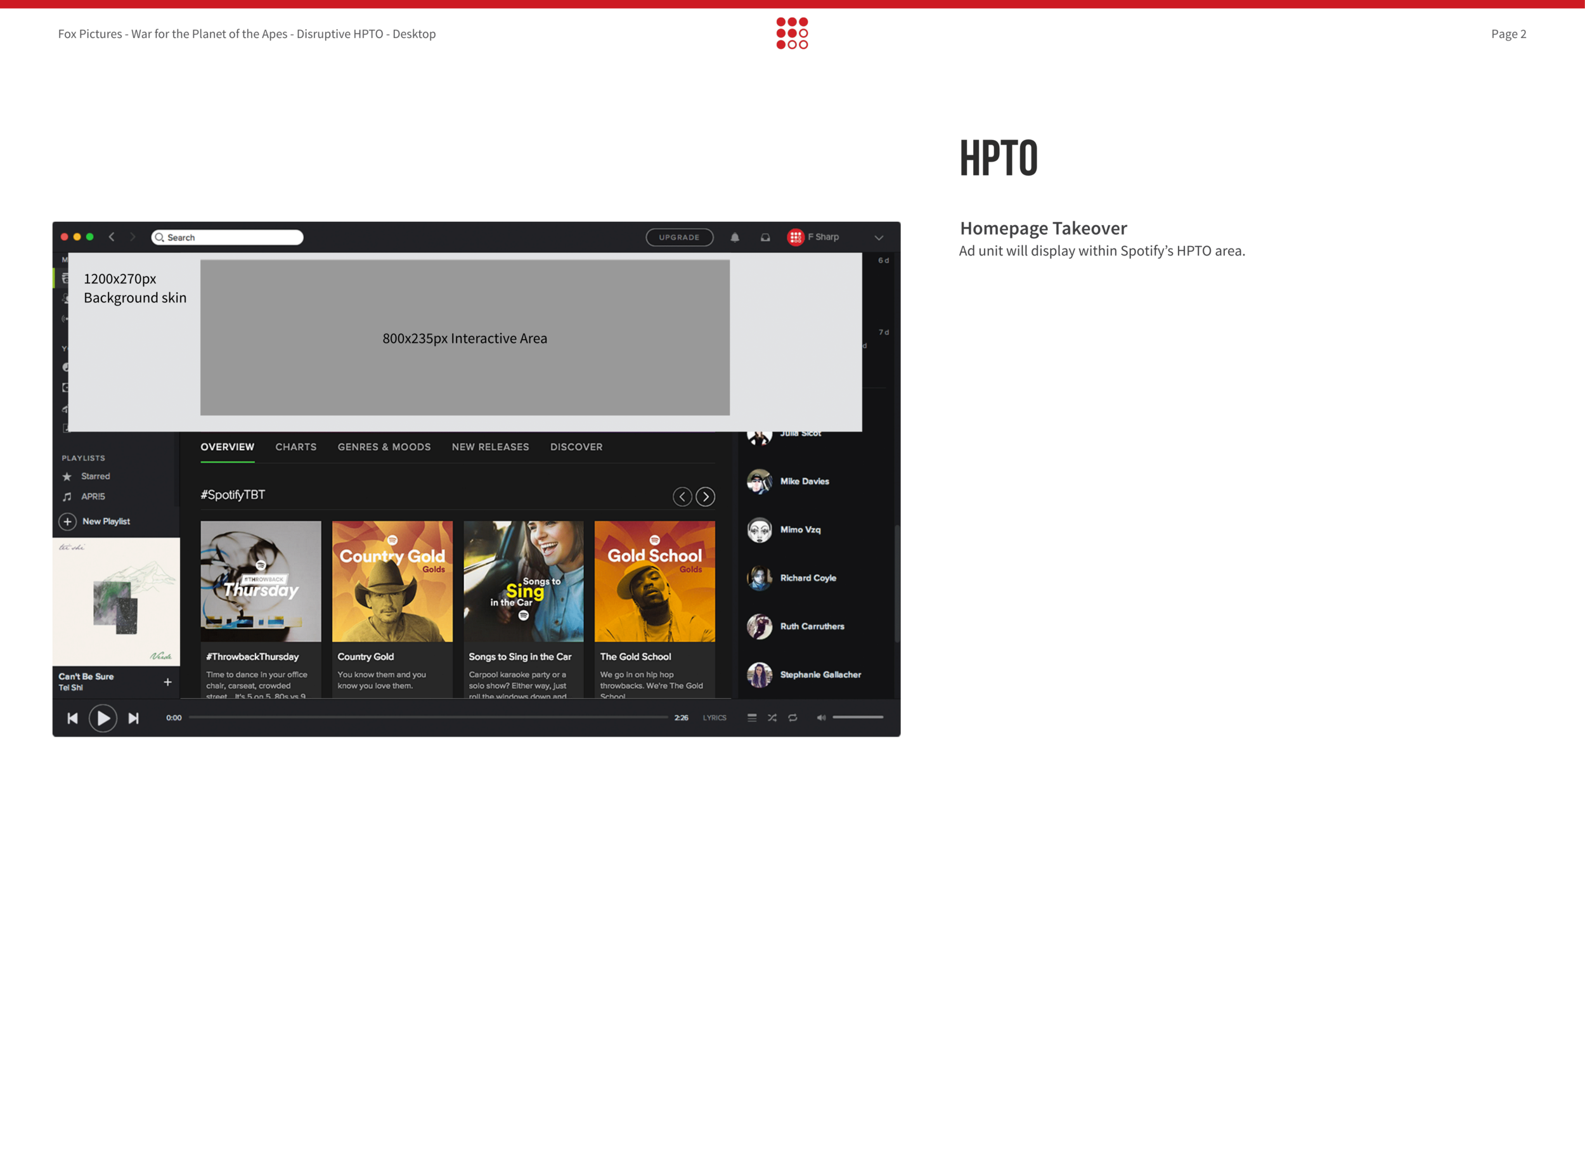The height and width of the screenshot is (1162, 1585).
Task: Click the UPGRADE button
Action: (x=679, y=238)
